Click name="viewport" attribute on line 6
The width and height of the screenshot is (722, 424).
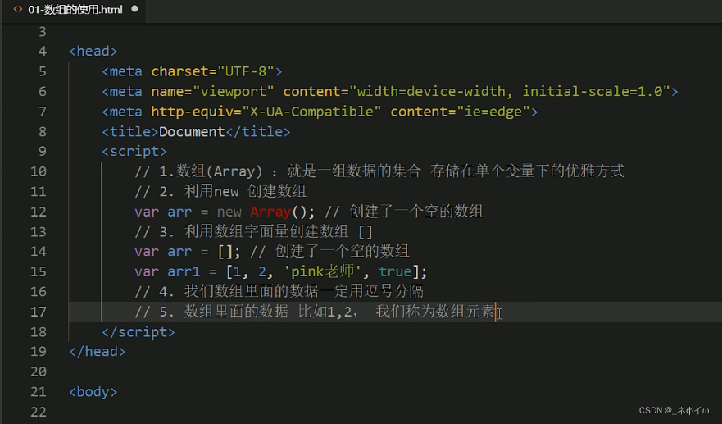[x=213, y=91]
